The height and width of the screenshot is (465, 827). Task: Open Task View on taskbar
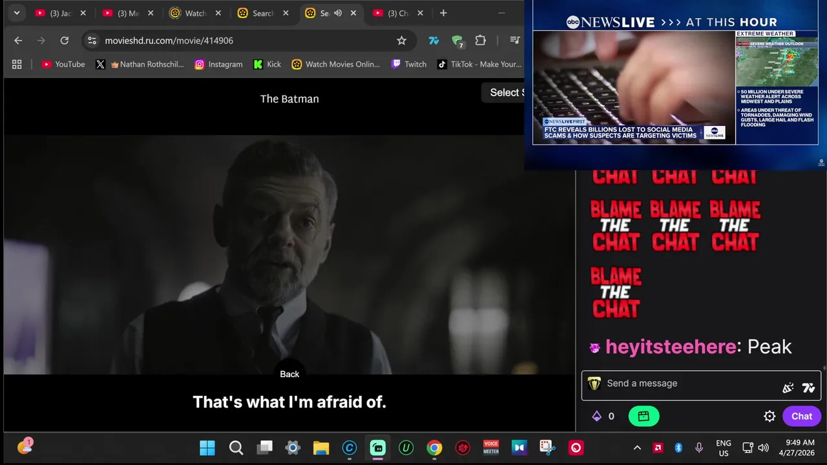264,448
